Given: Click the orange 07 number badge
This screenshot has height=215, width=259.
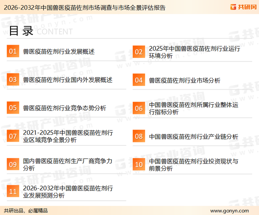Looking at the screenshot, I should click(13, 136).
